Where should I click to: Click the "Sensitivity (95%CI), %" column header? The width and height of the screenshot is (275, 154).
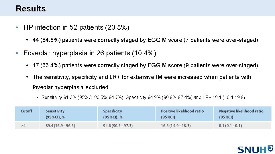[x=55, y=114]
